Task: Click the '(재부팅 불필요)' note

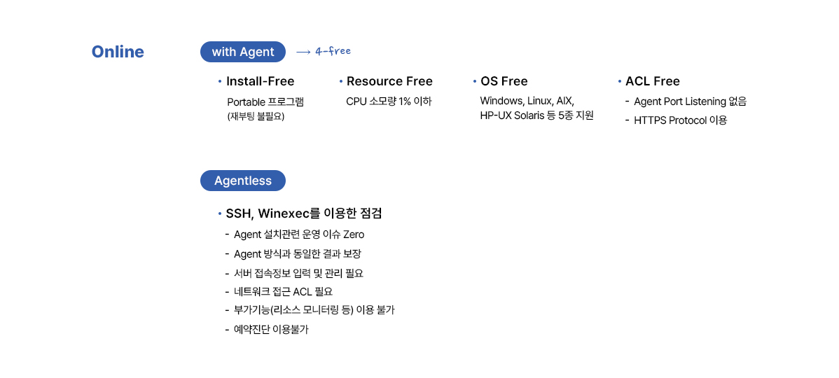Action: pos(256,116)
